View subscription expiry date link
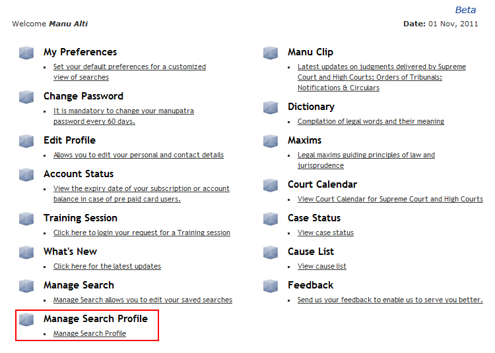The image size is (495, 353). click(141, 194)
